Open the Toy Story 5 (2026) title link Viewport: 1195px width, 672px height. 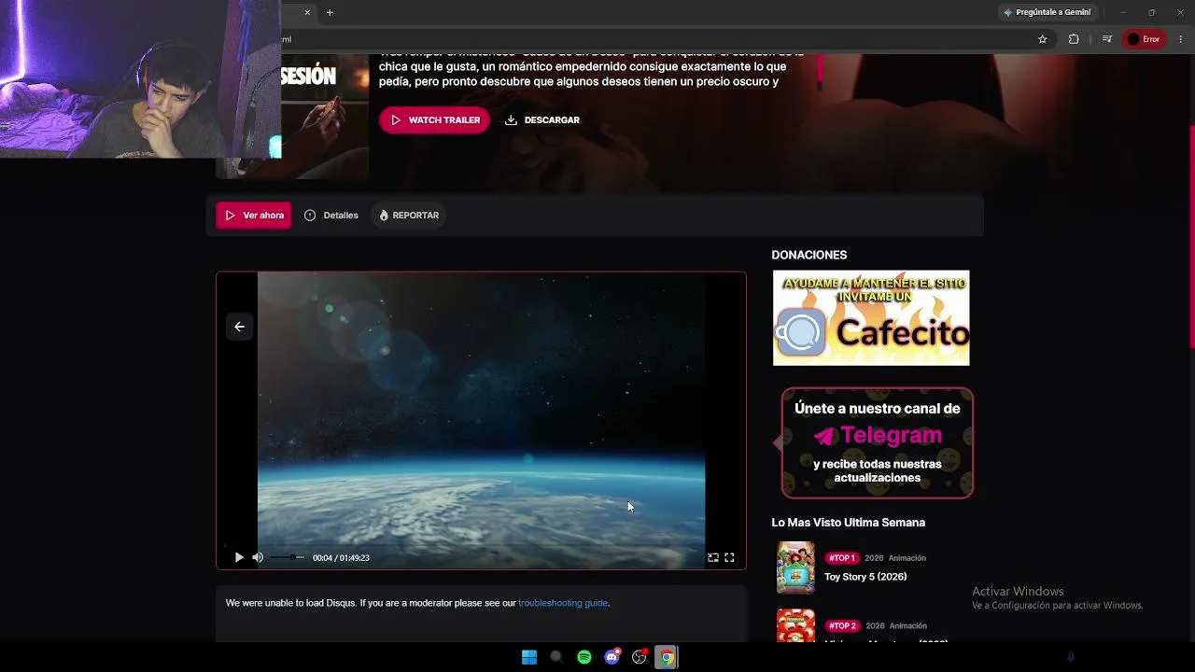point(865,577)
